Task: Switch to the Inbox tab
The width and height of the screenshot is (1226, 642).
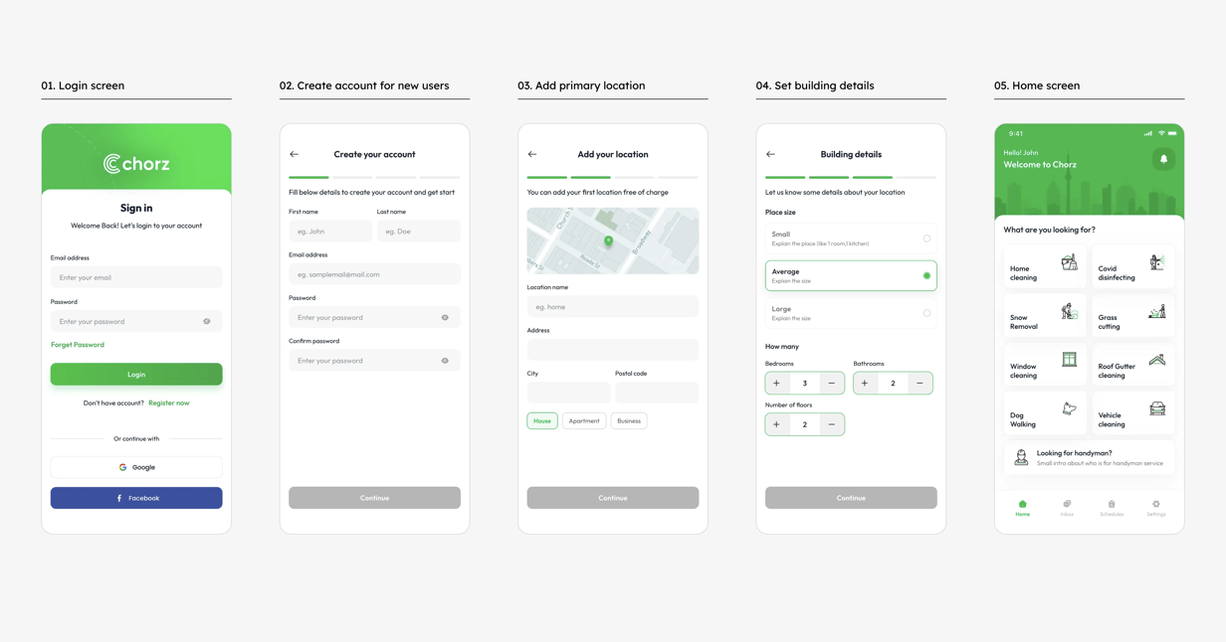Action: [x=1067, y=508]
